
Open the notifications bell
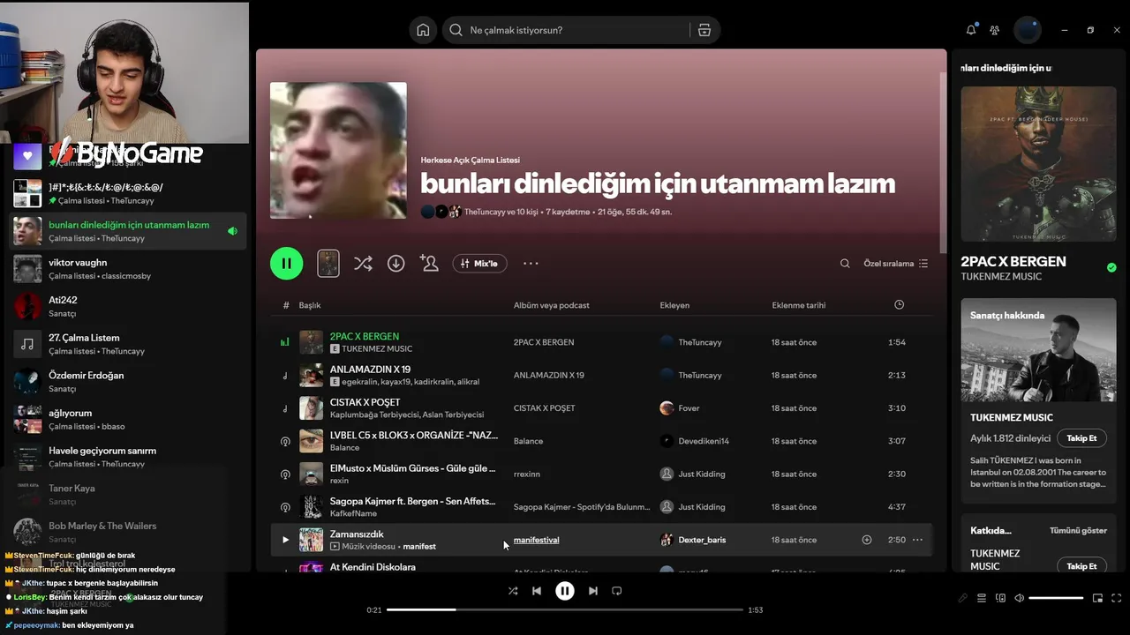(971, 30)
